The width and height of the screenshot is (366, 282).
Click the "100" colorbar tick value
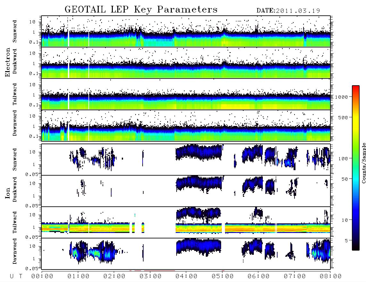coord(343,159)
